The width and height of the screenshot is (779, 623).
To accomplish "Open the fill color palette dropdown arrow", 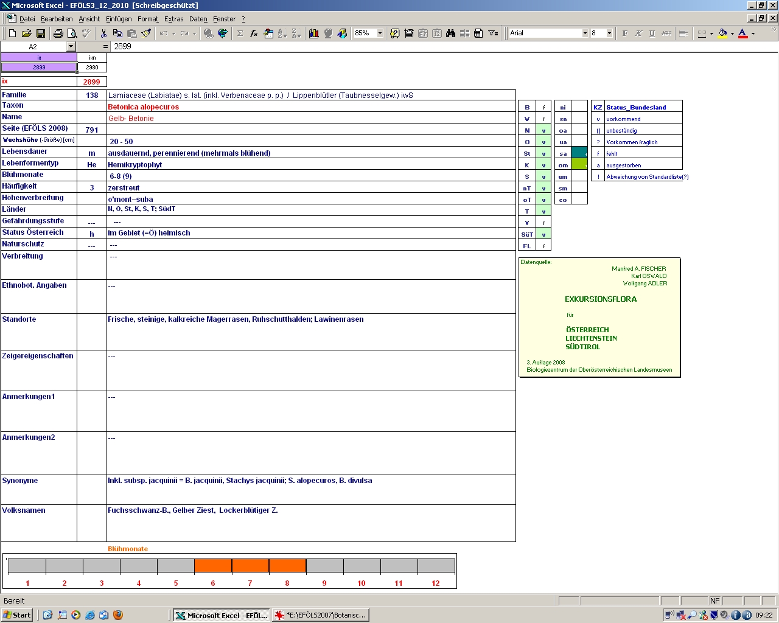I will [732, 33].
